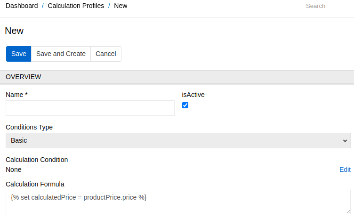Click Save and Create
The width and height of the screenshot is (354, 218).
coord(61,54)
